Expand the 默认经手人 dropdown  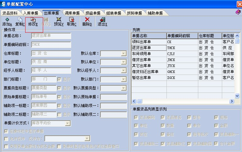[x=124, y=70]
